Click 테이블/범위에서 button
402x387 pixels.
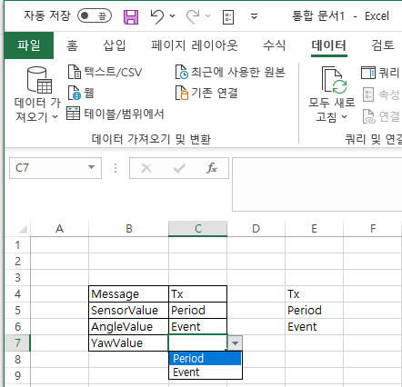(116, 114)
